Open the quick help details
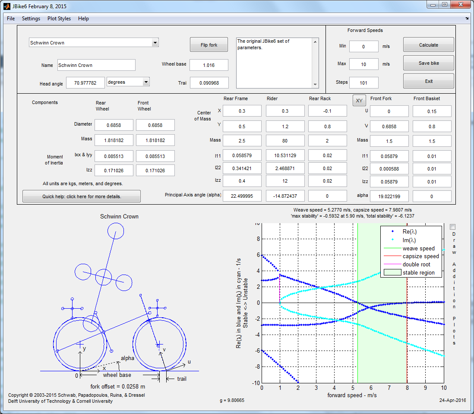The width and height of the screenshot is (474, 414). (81, 196)
